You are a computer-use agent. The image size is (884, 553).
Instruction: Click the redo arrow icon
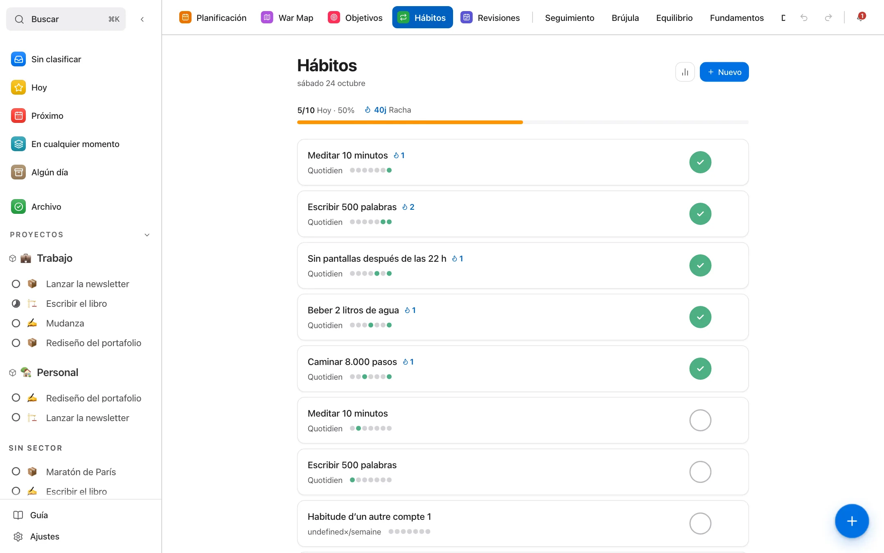828,18
